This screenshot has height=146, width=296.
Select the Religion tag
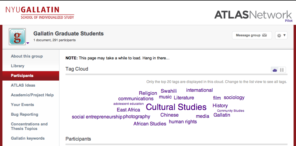pos(148,93)
